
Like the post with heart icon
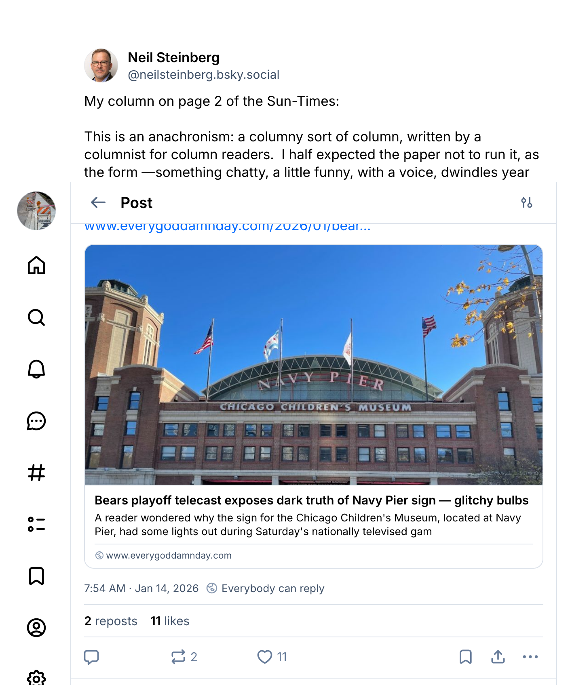(x=265, y=657)
